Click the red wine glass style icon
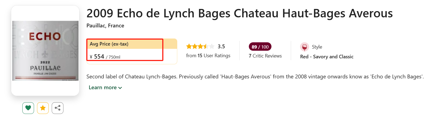 (304, 47)
